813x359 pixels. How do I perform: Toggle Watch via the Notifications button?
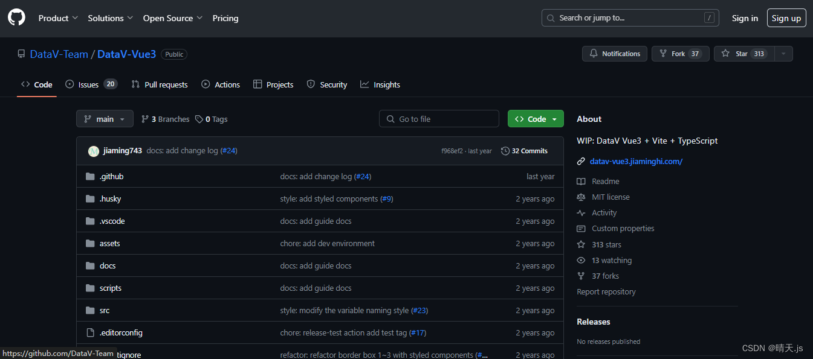point(614,53)
